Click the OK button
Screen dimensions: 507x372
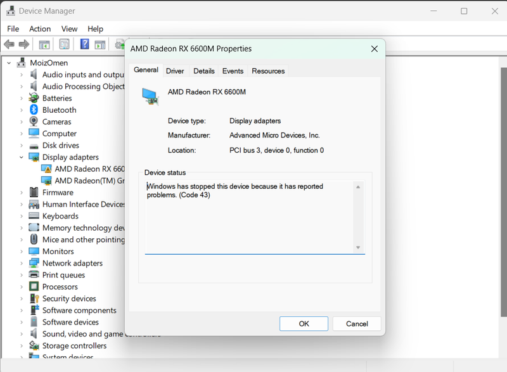(304, 324)
